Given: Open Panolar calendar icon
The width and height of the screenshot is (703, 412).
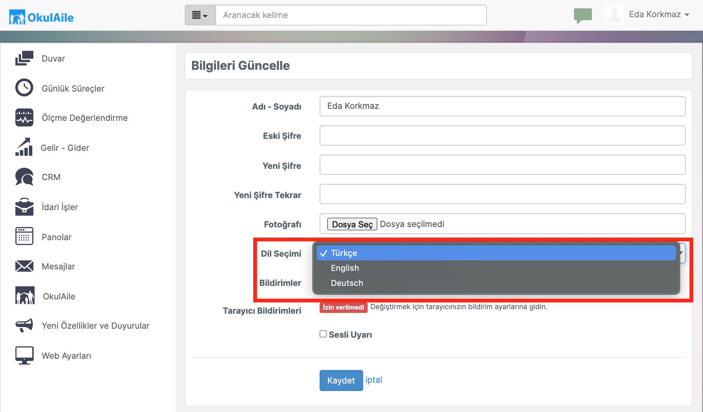Looking at the screenshot, I should 24,236.
